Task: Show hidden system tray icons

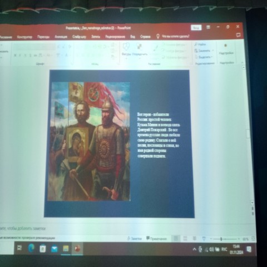Action: tap(194, 249)
